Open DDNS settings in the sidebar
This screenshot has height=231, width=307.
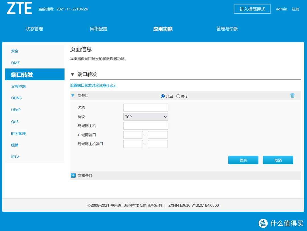(x=16, y=98)
